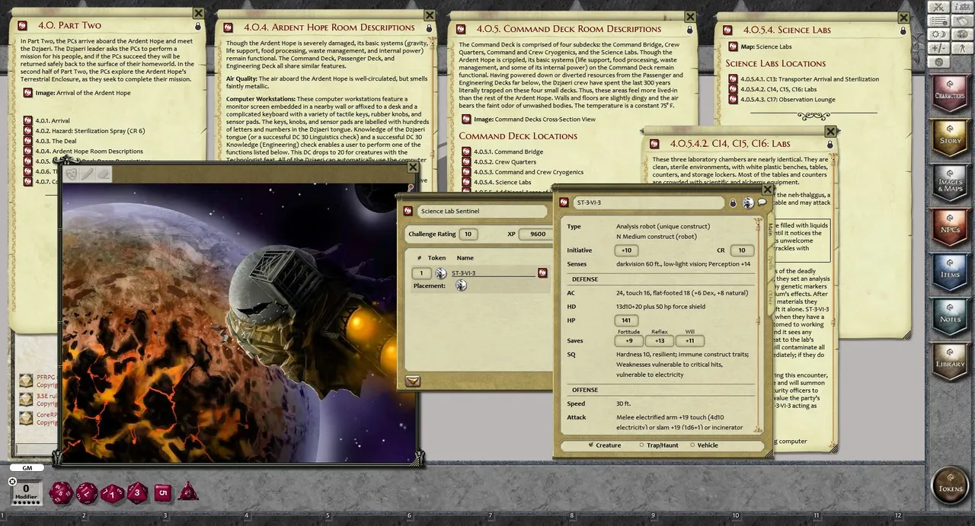This screenshot has height=526, width=975.
Task: Roll the d6 die
Action: coord(163,493)
